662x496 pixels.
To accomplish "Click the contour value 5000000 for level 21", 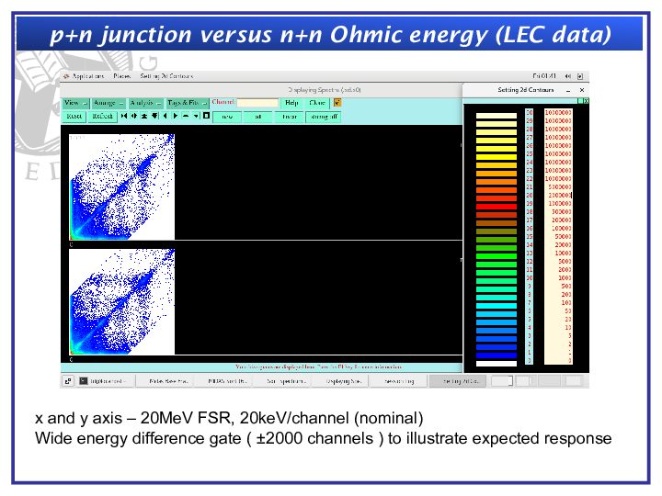I will pos(559,186).
